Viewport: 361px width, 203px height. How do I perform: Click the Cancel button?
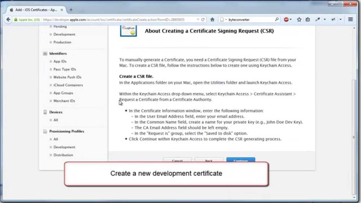click(177, 160)
